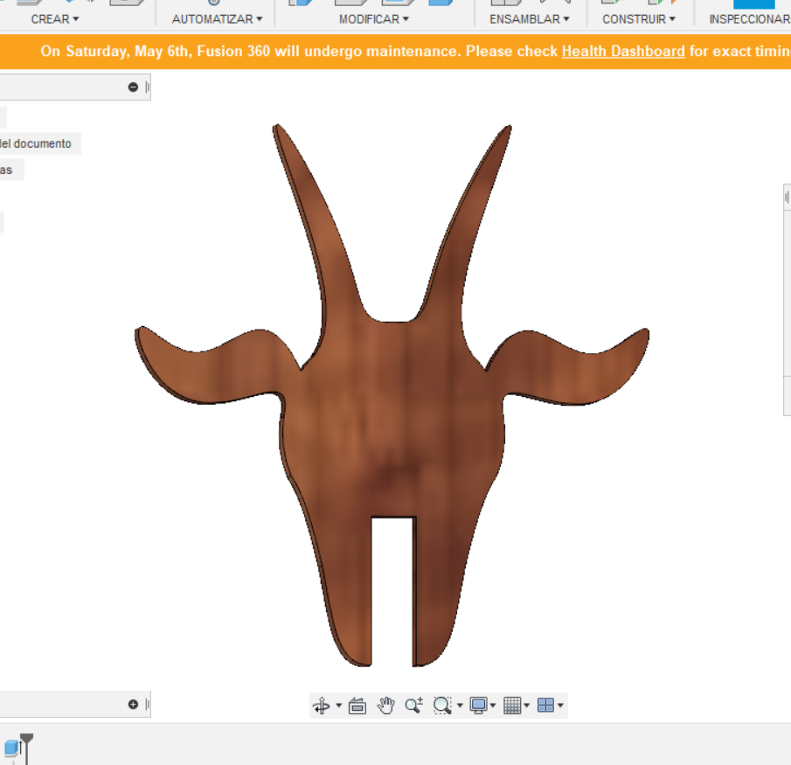Open the MODIFICAR menu
The height and width of the screenshot is (765, 791).
click(x=374, y=19)
